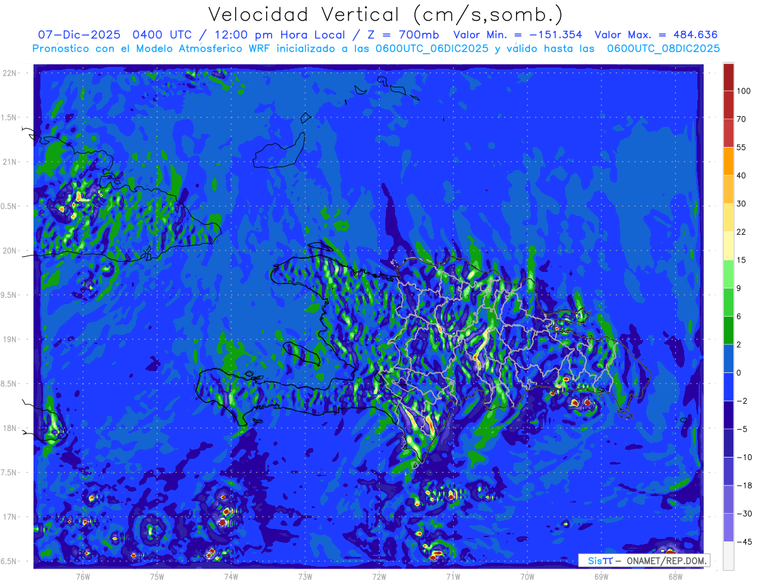This screenshot has width=758, height=585.
Task: Click the '76W' longitude label
Action: pyautogui.click(x=83, y=576)
